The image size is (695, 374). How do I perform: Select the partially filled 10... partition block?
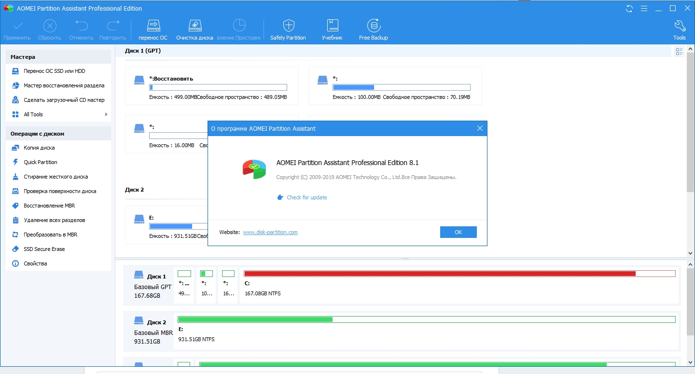(x=206, y=285)
